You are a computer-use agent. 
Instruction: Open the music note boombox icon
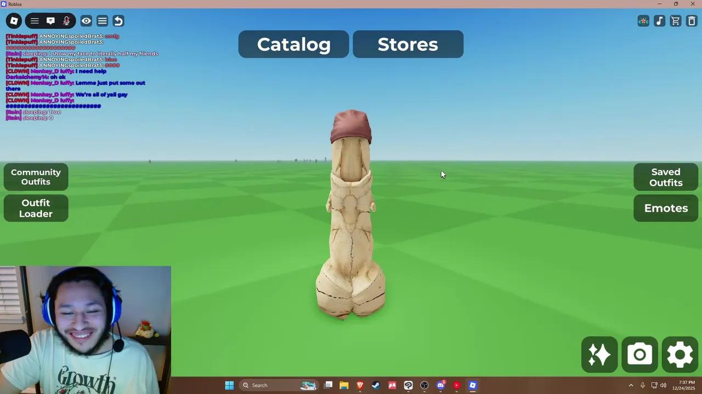pos(659,21)
